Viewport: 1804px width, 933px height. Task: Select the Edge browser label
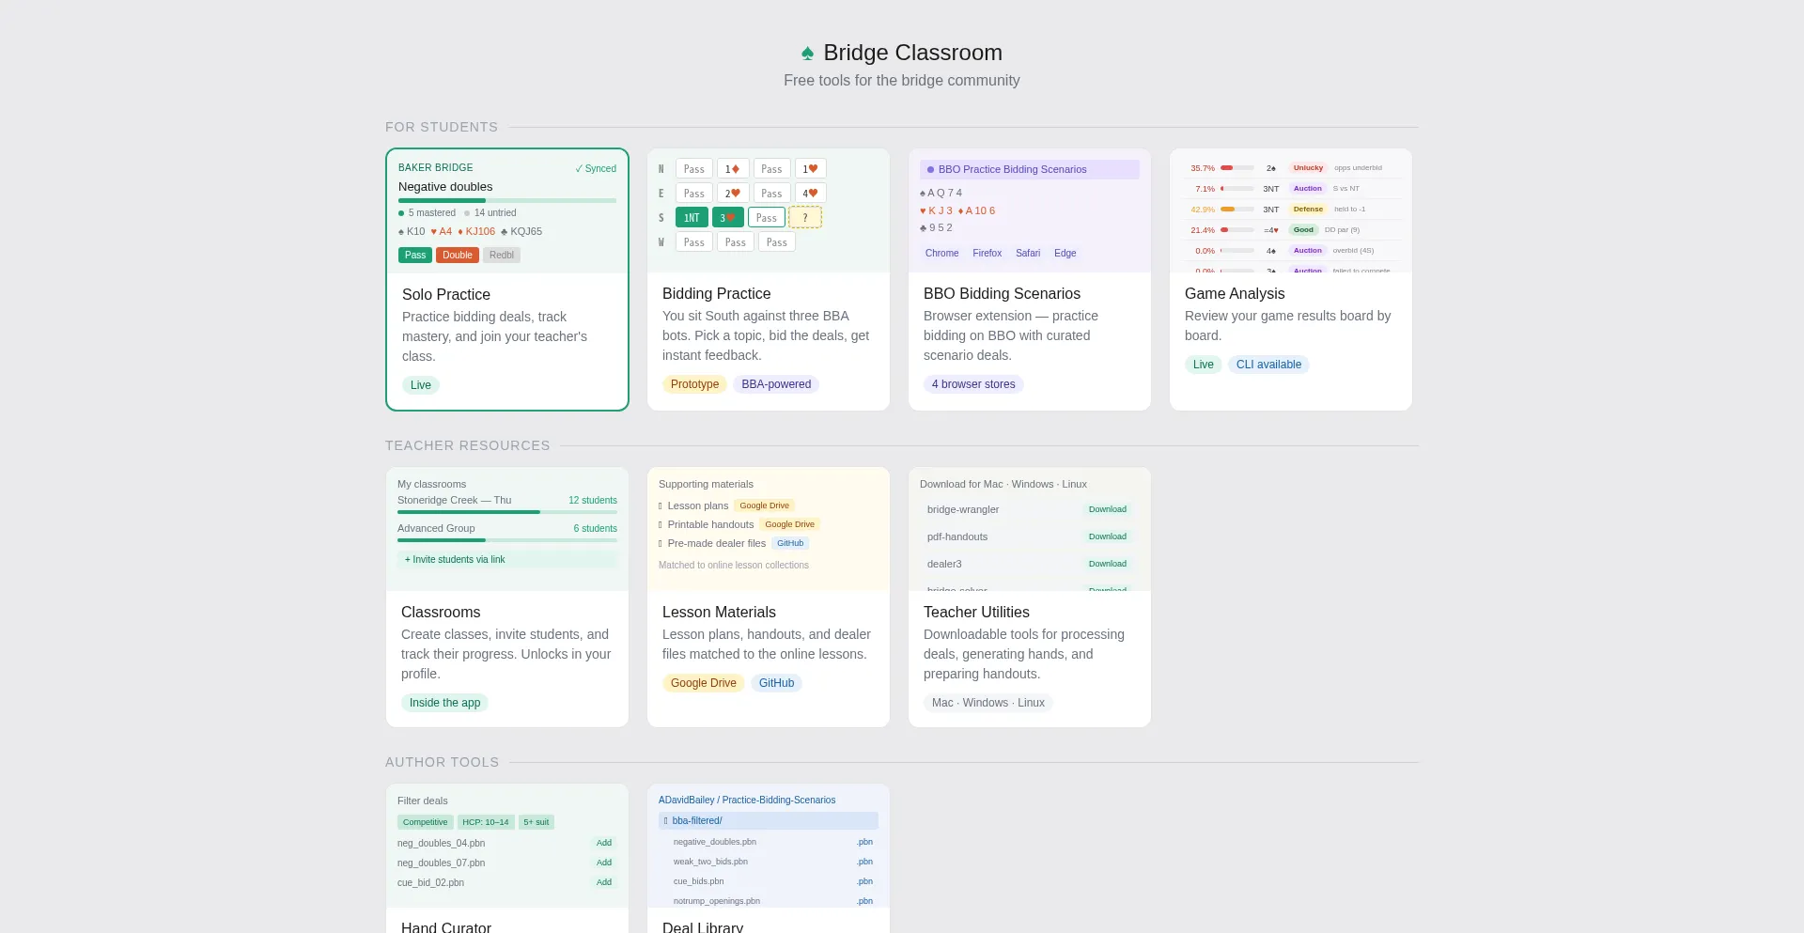coord(1065,253)
